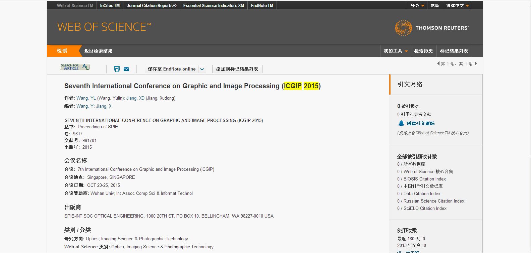The image size is (531, 253).
Task: Open Essential Science Indicators SM tab
Action: pos(214,6)
